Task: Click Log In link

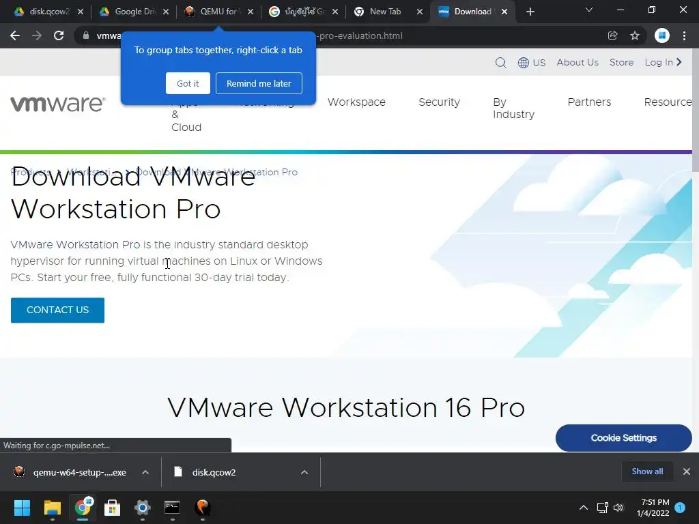Action: coord(663,62)
